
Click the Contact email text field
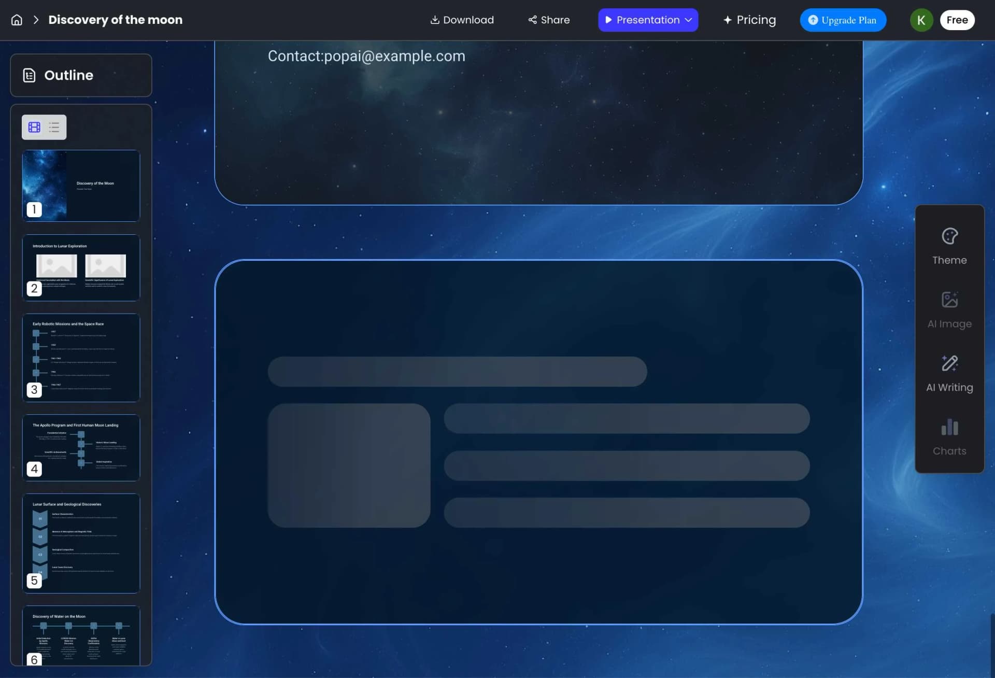pyautogui.click(x=366, y=56)
